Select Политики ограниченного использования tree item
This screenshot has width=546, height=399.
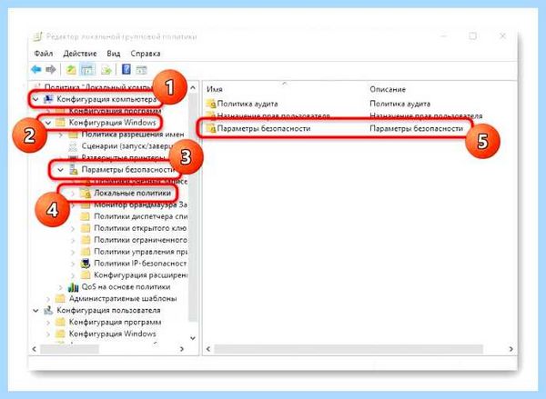pyautogui.click(x=141, y=240)
